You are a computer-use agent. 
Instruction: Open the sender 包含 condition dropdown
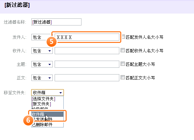pyautogui.click(x=41, y=37)
